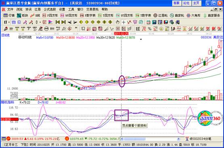Click the black right arrow icon
Viewport: 224px width, 148px height.
pos(75,22)
